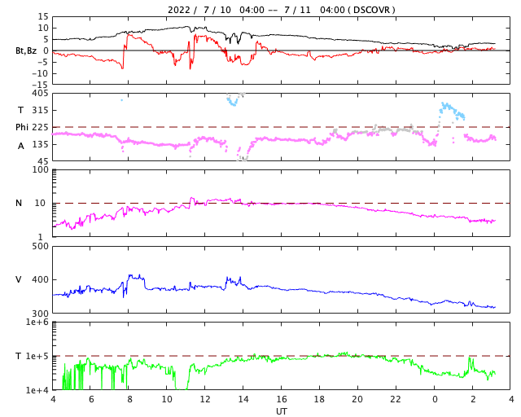Click the 1e+4 tick label

point(37,391)
